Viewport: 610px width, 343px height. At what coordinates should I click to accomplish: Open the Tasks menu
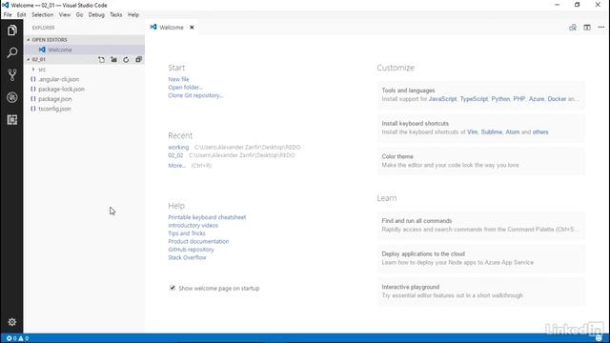[116, 15]
